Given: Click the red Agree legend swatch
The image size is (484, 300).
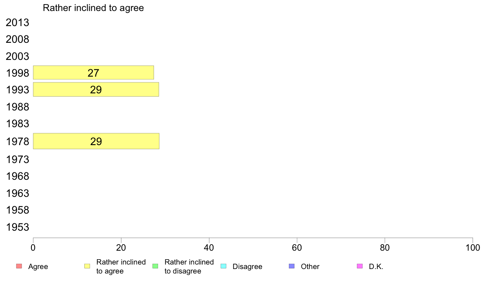Looking at the screenshot, I should 19,266.
